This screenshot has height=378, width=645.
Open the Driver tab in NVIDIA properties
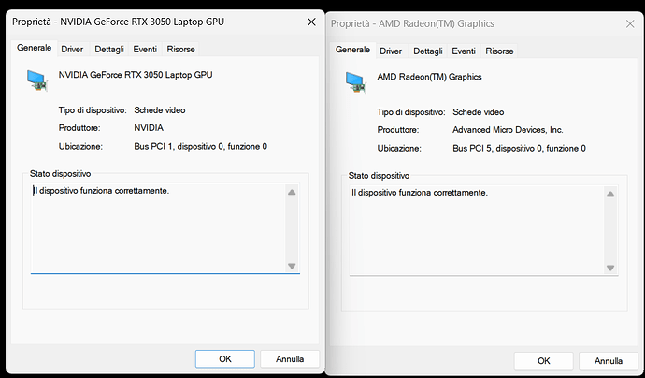click(72, 49)
